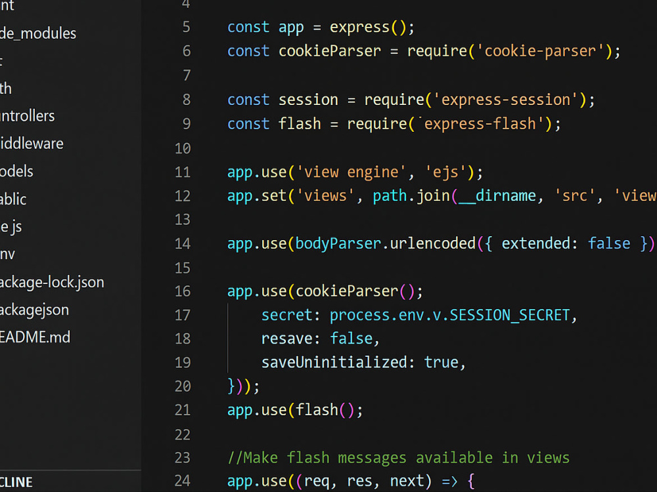Screen dimensions: 657x492
Task: Click 'extended' option on line 14
Action: (x=536, y=243)
